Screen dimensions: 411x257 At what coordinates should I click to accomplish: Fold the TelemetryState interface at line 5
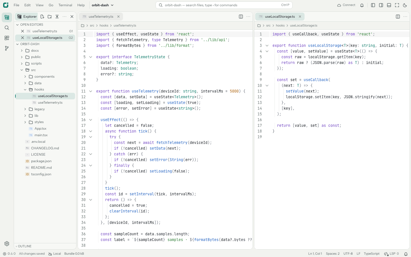pos(91,57)
